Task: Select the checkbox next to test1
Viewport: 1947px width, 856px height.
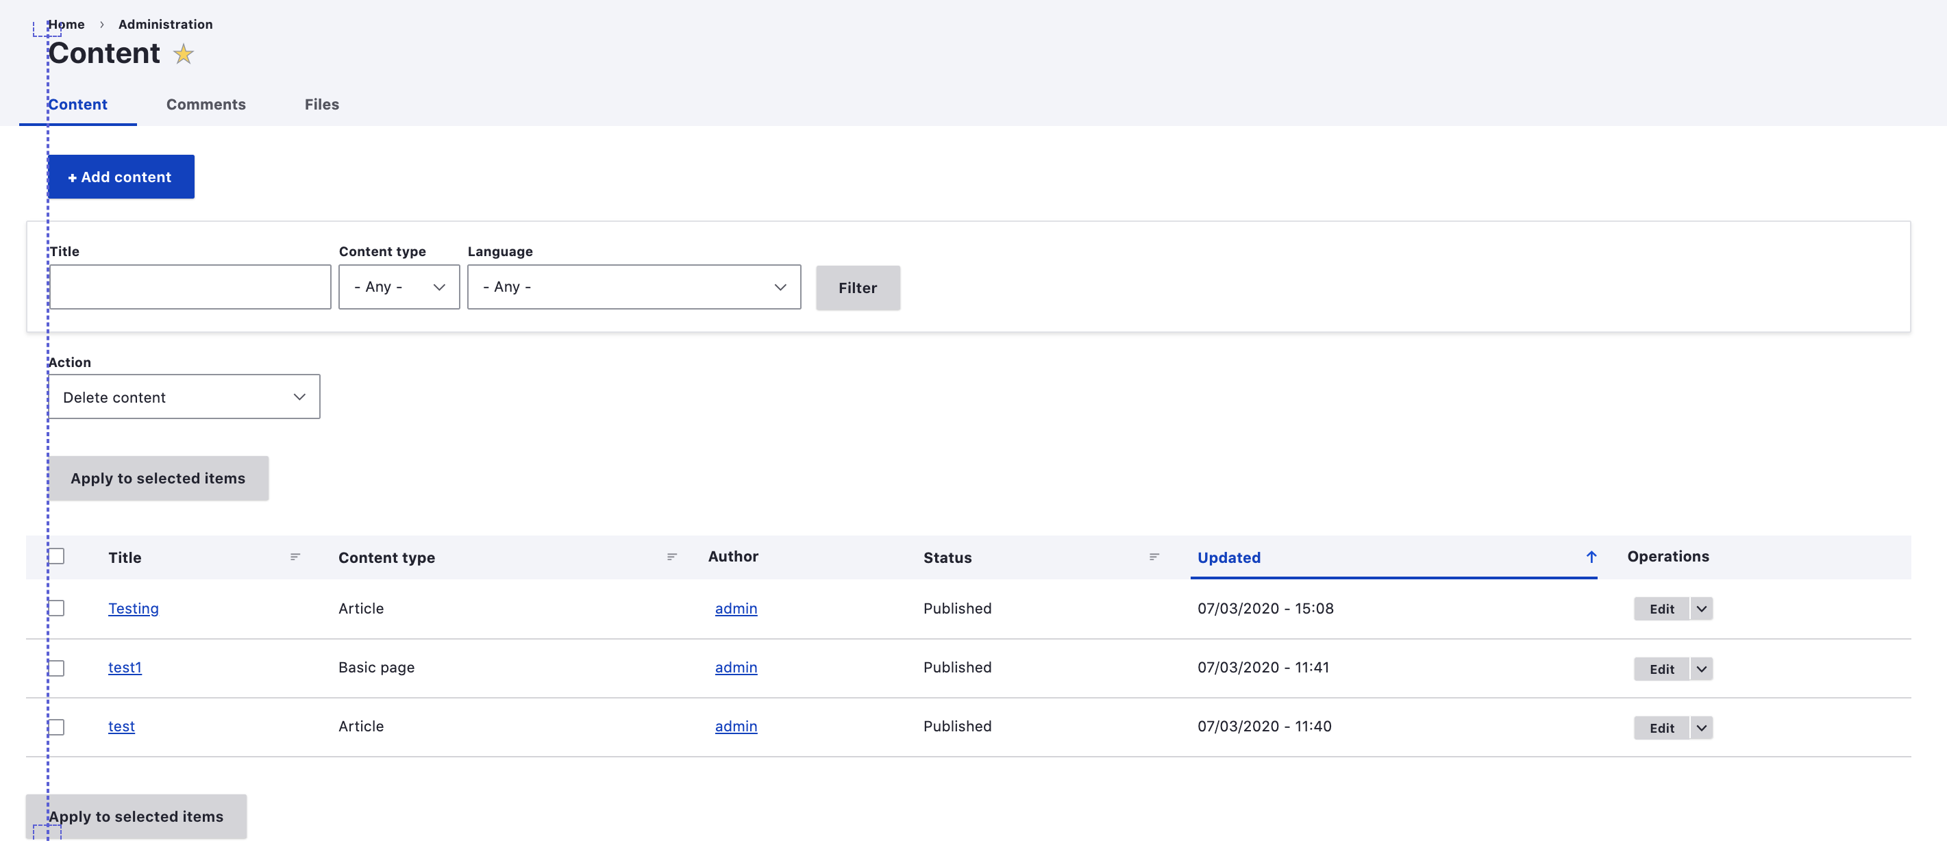Action: pyautogui.click(x=57, y=668)
